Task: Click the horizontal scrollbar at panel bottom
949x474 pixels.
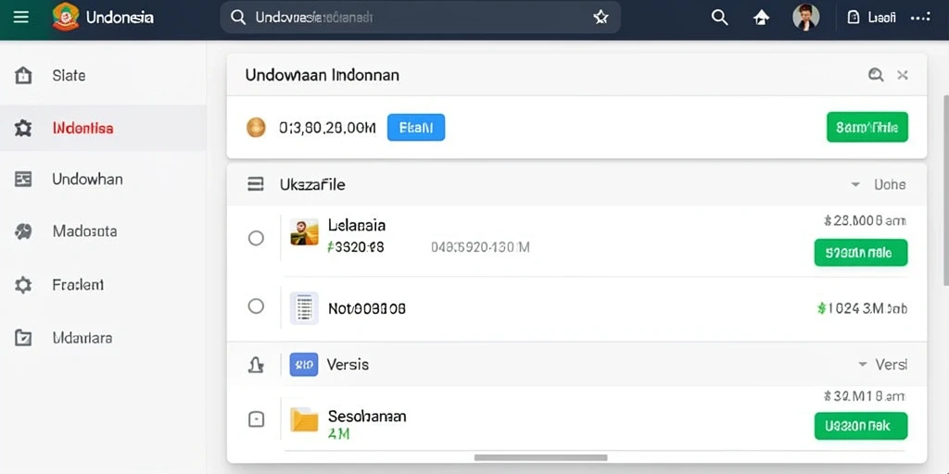Action: (540, 457)
